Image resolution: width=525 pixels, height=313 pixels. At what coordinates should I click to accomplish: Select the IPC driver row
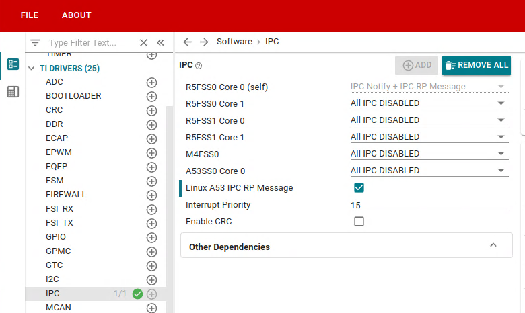96,294
